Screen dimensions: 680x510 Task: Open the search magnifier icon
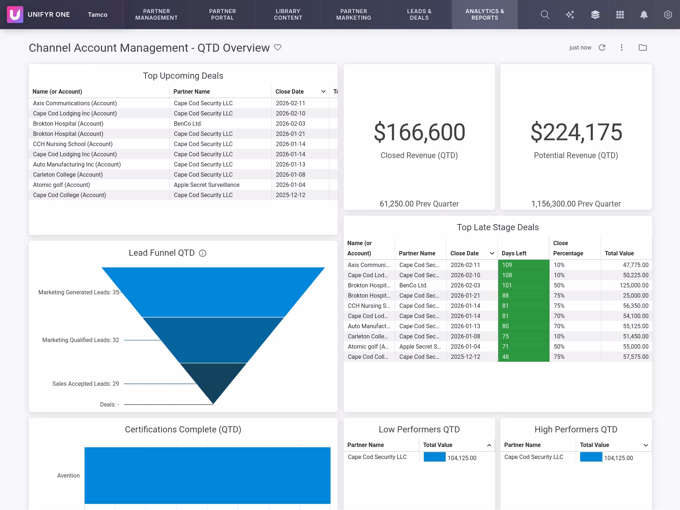(545, 15)
